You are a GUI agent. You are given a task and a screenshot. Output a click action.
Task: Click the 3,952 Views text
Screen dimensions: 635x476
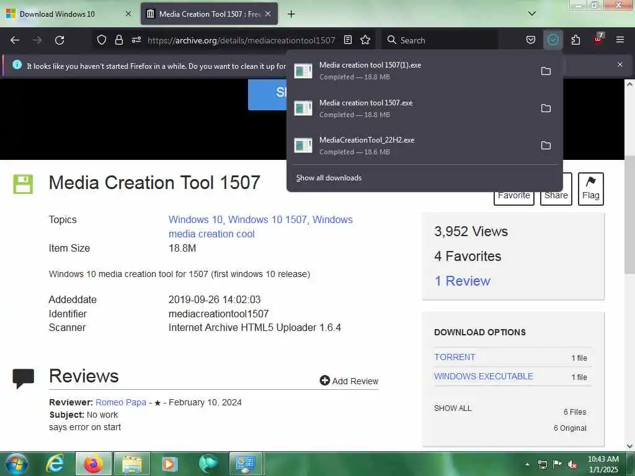[x=471, y=231]
